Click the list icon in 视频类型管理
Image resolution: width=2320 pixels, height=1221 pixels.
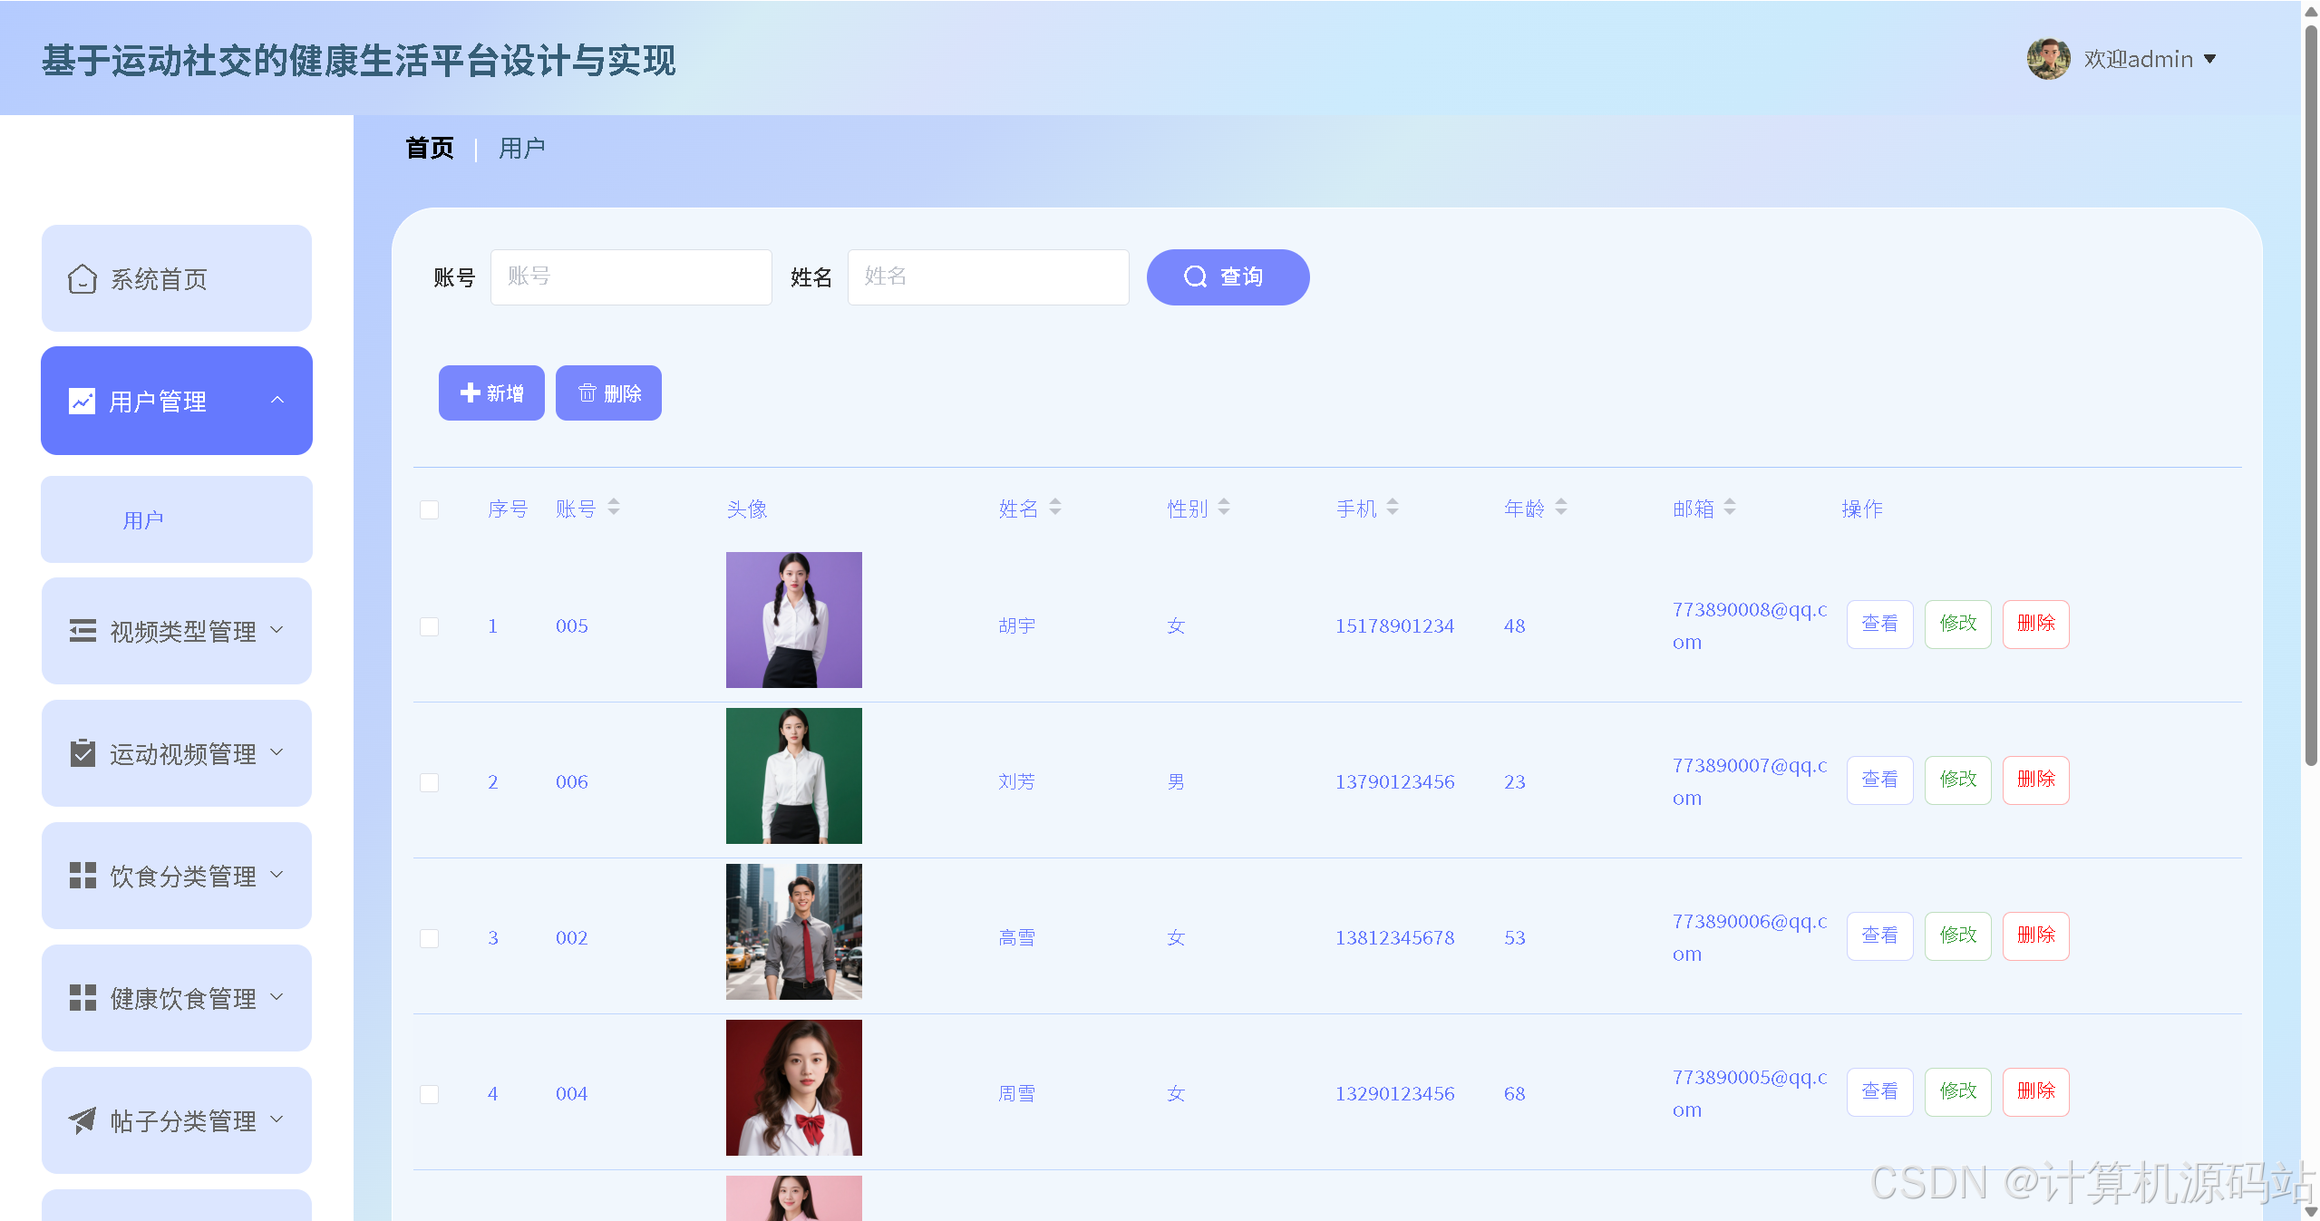click(83, 631)
